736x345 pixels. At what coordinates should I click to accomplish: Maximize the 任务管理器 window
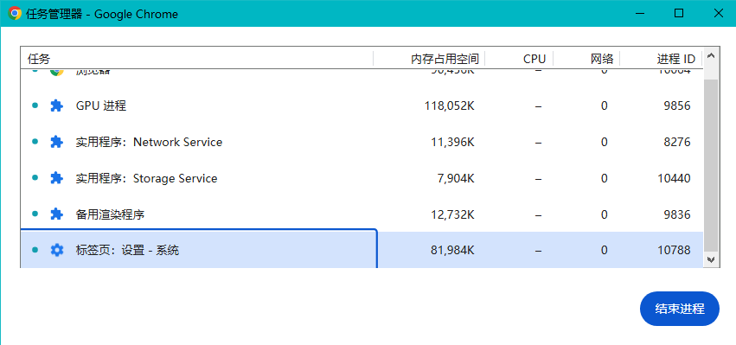[x=679, y=13]
